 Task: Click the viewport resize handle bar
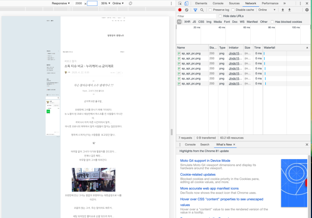pyautogui.click(x=172, y=132)
